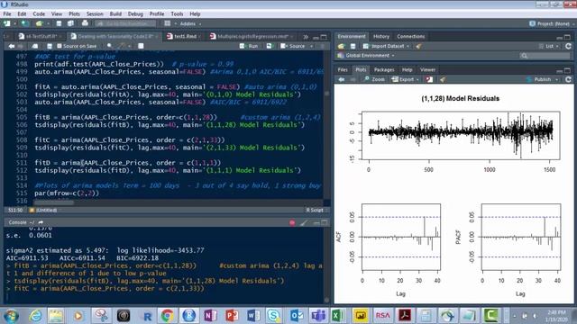Image resolution: width=577 pixels, height=324 pixels.
Task: Click the source editor horizontal scrollbar
Action: tap(54, 202)
